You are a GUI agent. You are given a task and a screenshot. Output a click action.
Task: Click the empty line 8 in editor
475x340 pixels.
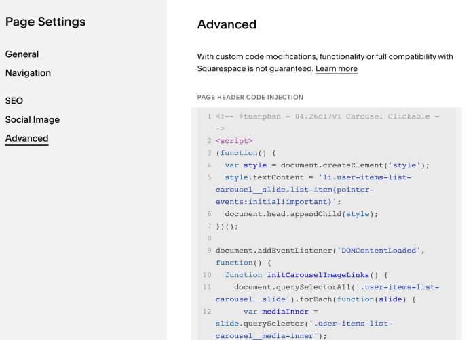[x=305, y=238]
